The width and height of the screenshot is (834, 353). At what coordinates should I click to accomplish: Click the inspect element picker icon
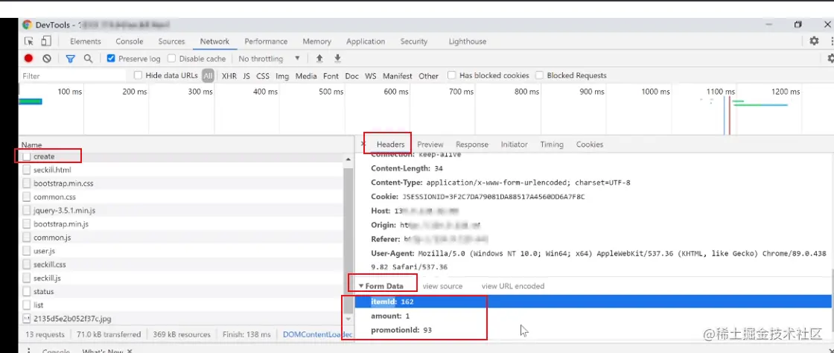point(29,41)
